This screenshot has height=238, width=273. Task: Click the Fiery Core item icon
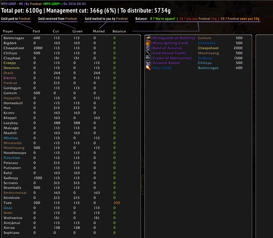click(148, 68)
